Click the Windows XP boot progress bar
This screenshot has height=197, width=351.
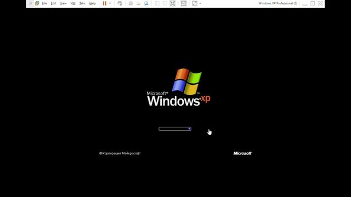click(x=175, y=129)
